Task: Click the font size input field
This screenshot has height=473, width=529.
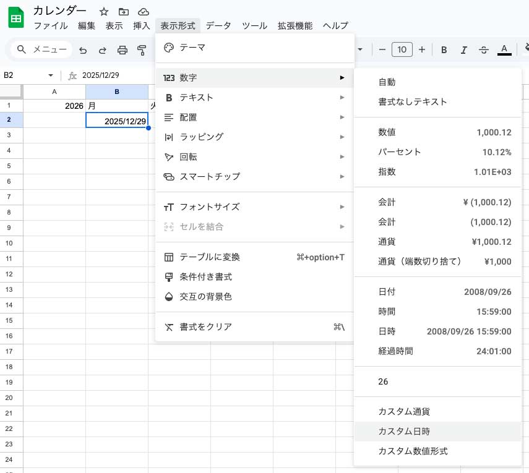Action: pos(402,49)
